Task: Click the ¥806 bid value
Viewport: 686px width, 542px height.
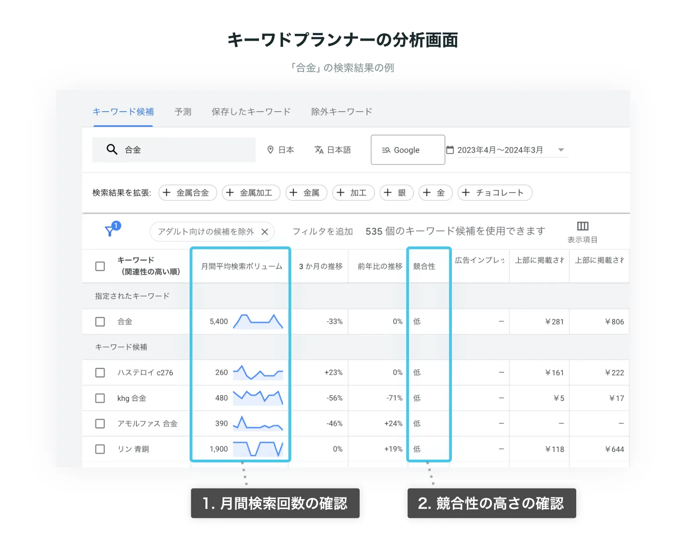Action: [614, 322]
